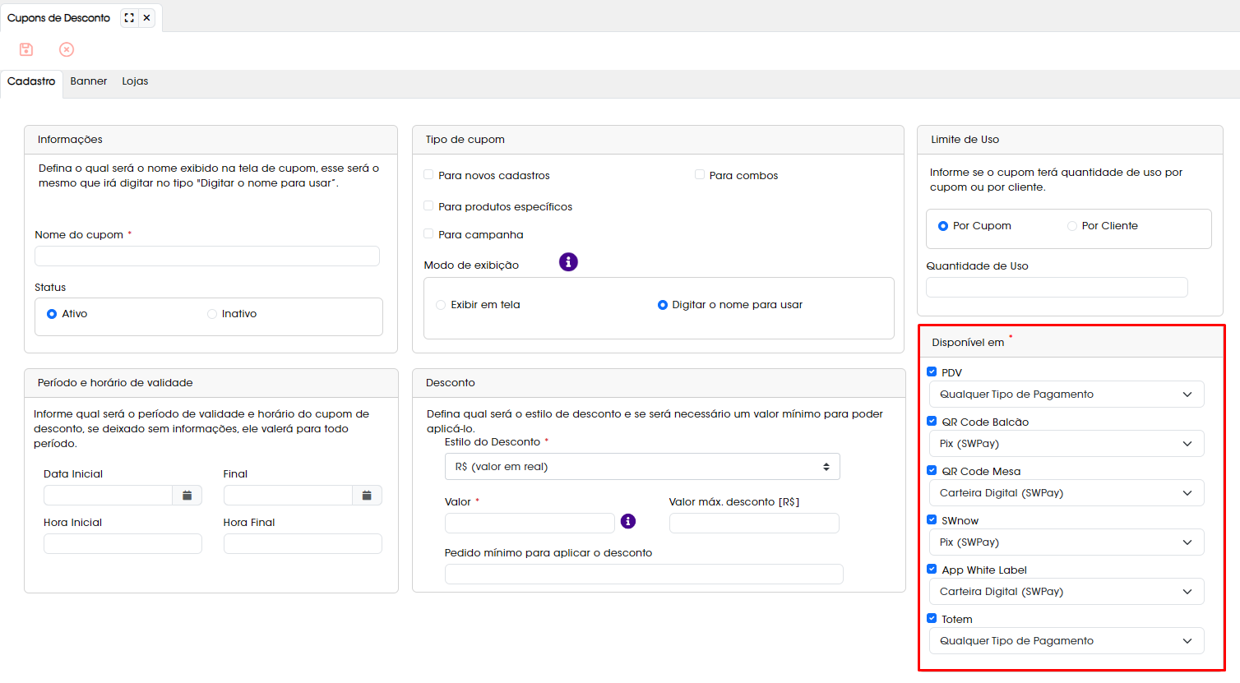Open calendar picker for Data Inicial

point(187,496)
